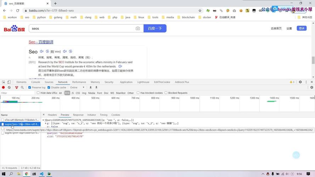Screen dimensions: 315x177
Task: Enable Hide data URLs checkbox
Action: coord(38,93)
